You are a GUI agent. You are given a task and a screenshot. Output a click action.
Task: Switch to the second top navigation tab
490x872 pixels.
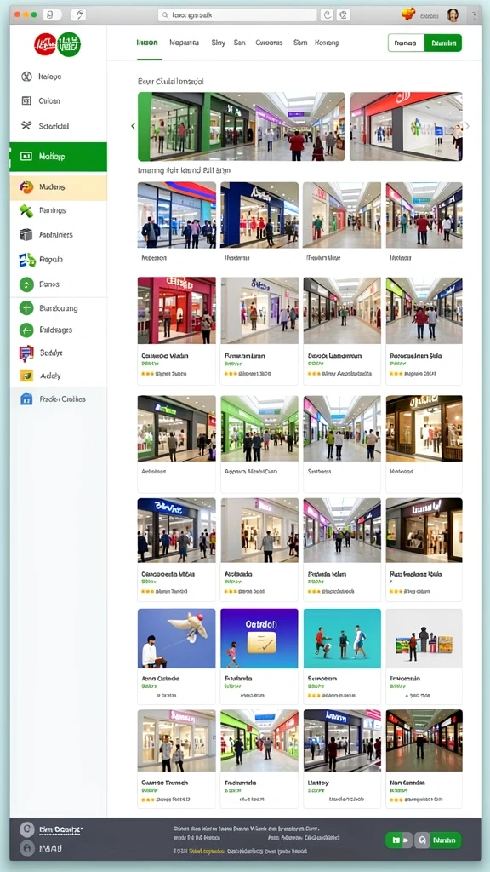184,43
